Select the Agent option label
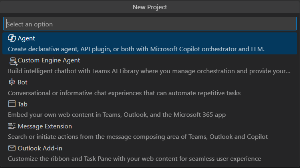Viewport: 300px width, 168px height. 26,38
